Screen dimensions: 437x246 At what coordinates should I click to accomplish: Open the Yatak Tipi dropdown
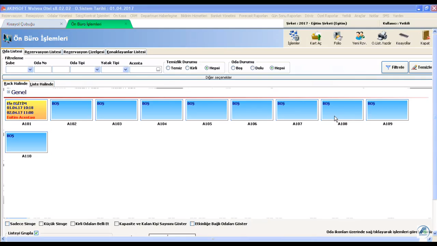click(x=125, y=70)
